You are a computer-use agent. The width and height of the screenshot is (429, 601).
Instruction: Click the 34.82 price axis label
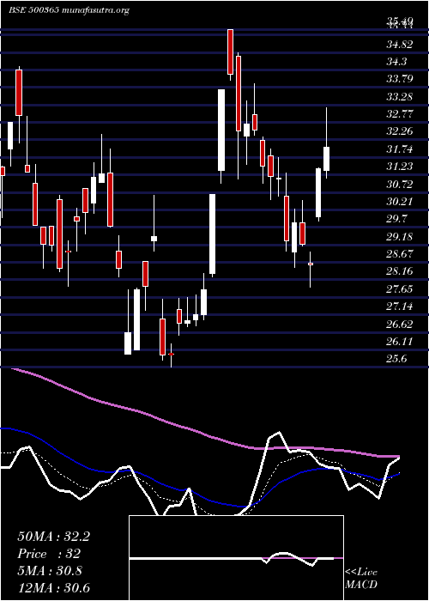click(400, 45)
